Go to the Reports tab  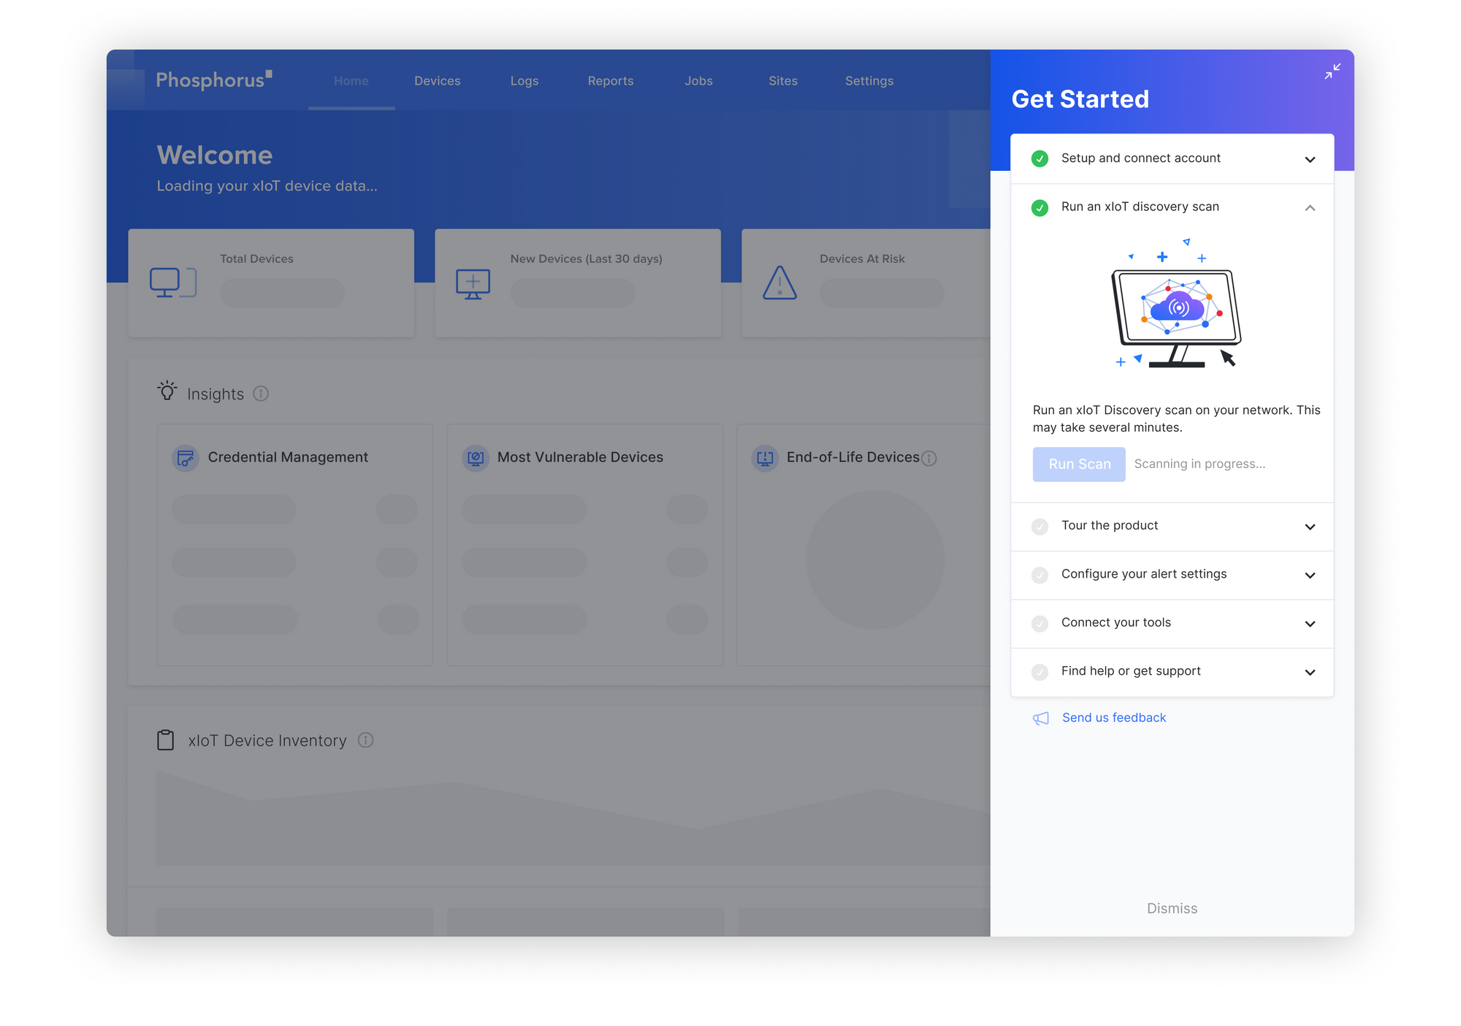tap(610, 81)
